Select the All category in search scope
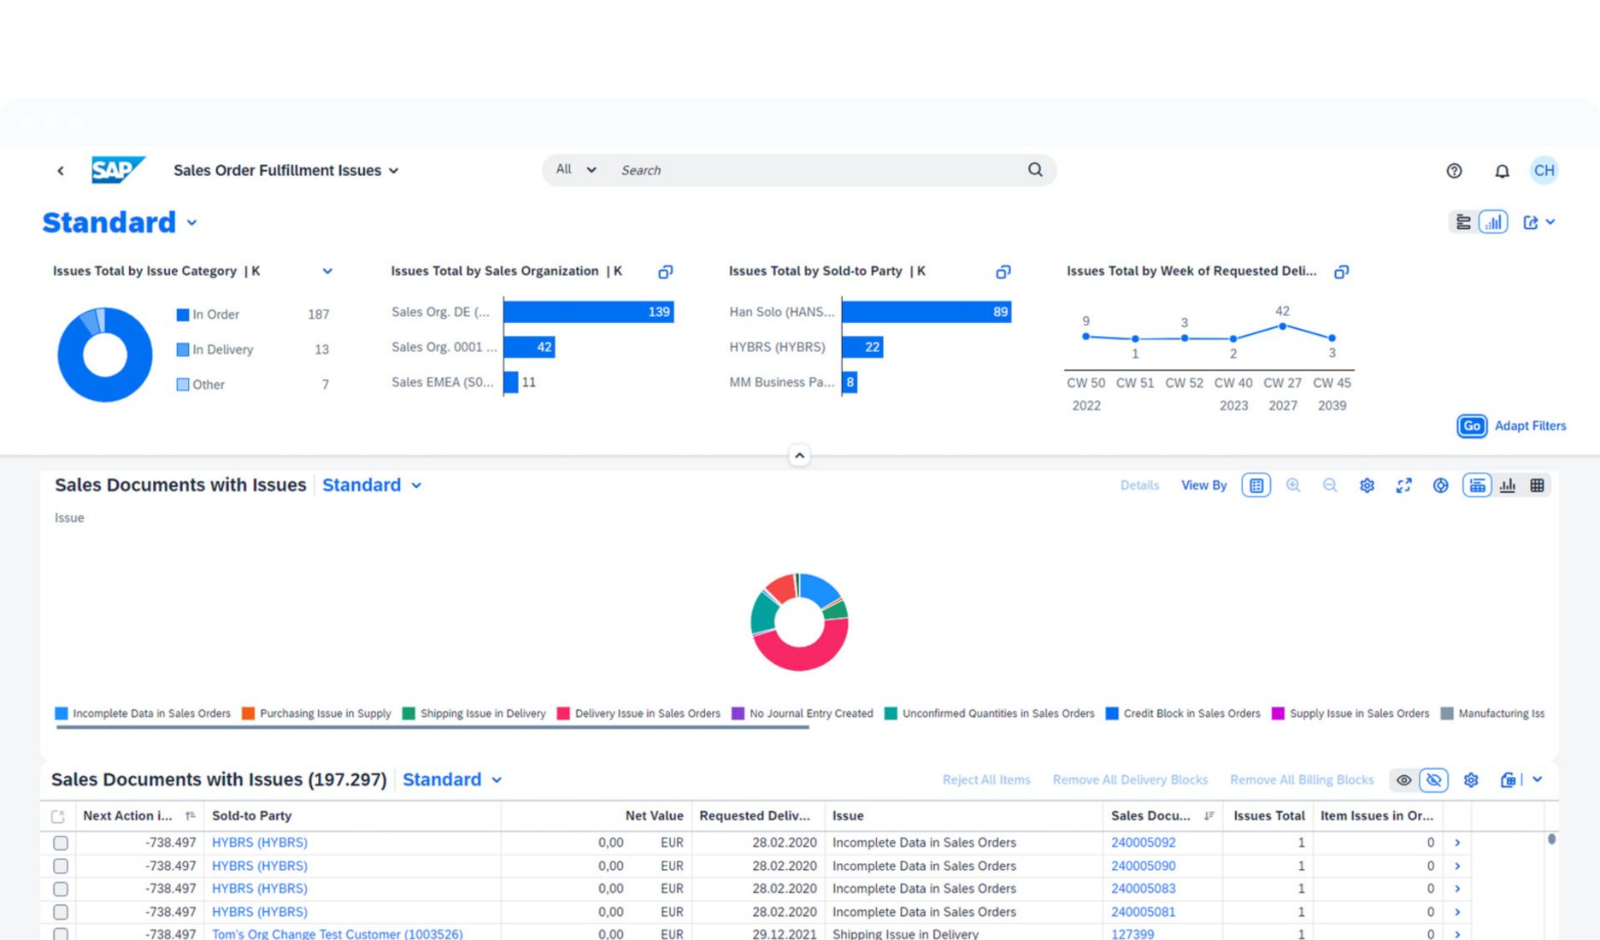1600x940 pixels. pyautogui.click(x=573, y=169)
